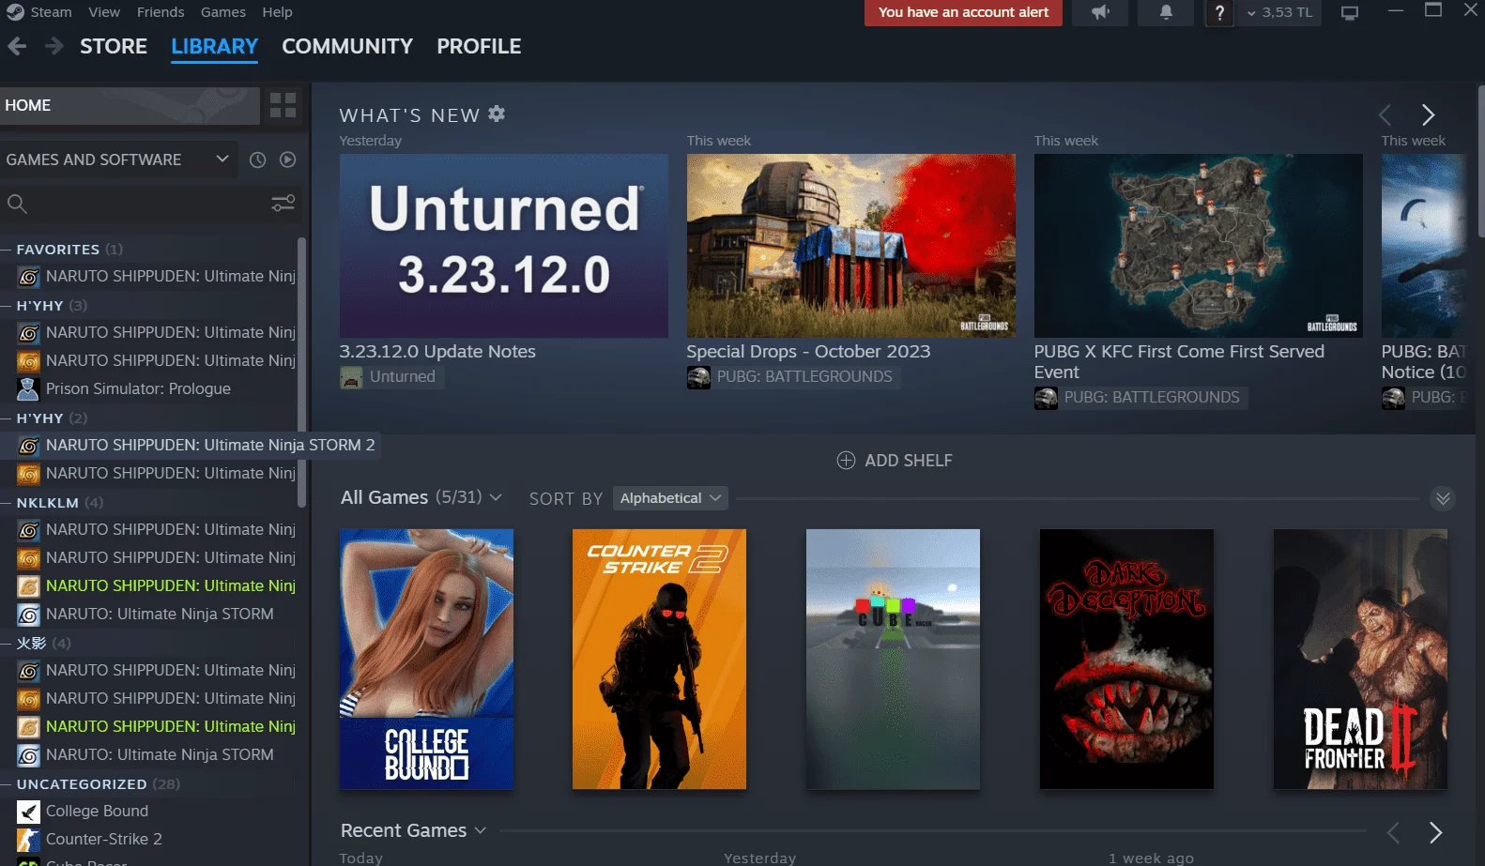1485x866 pixels.
Task: Open PUBG X KFC event news image
Action: 1198,246
